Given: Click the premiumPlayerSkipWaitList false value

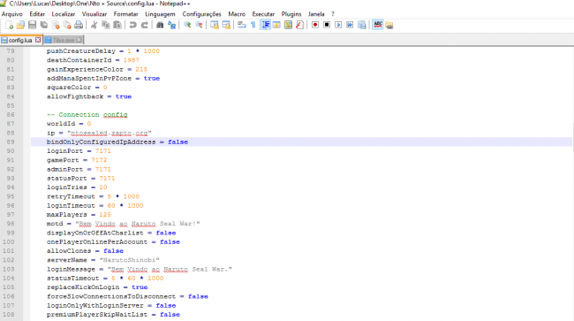Looking at the screenshot, I should [170, 315].
